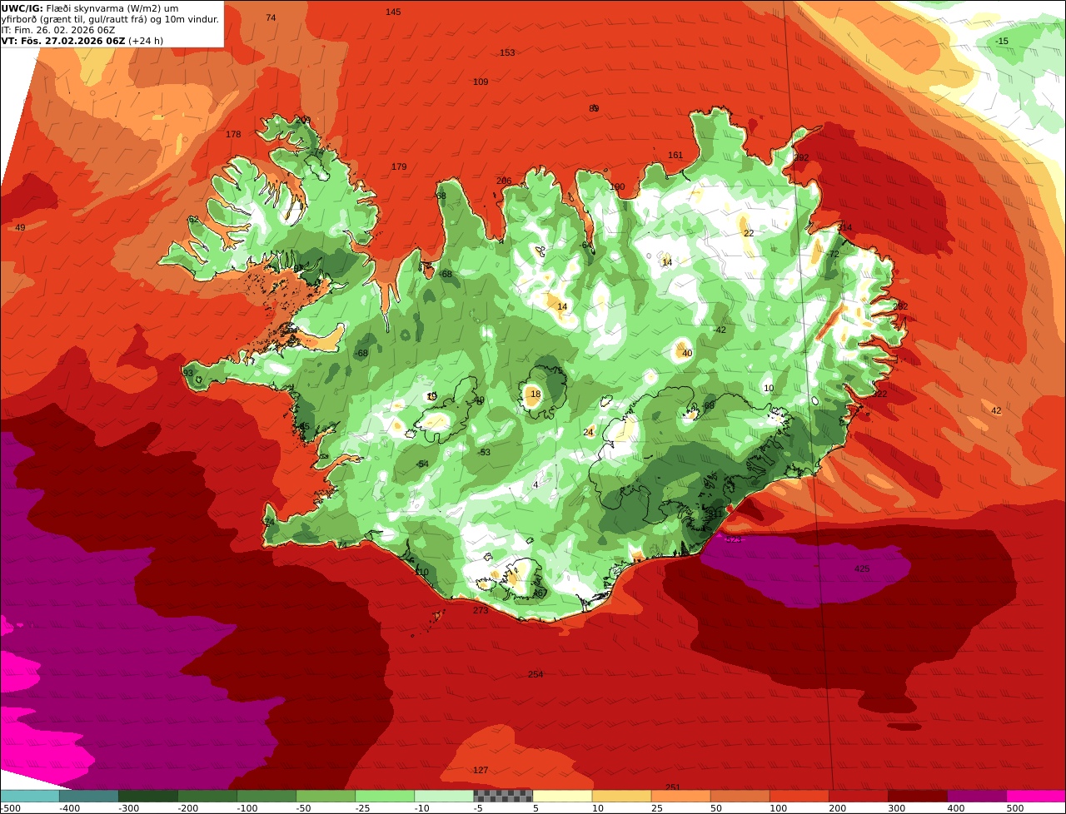The width and height of the screenshot is (1066, 814).
Task: Click the 93 value at Snæfellsnes tip
Action: tap(188, 374)
